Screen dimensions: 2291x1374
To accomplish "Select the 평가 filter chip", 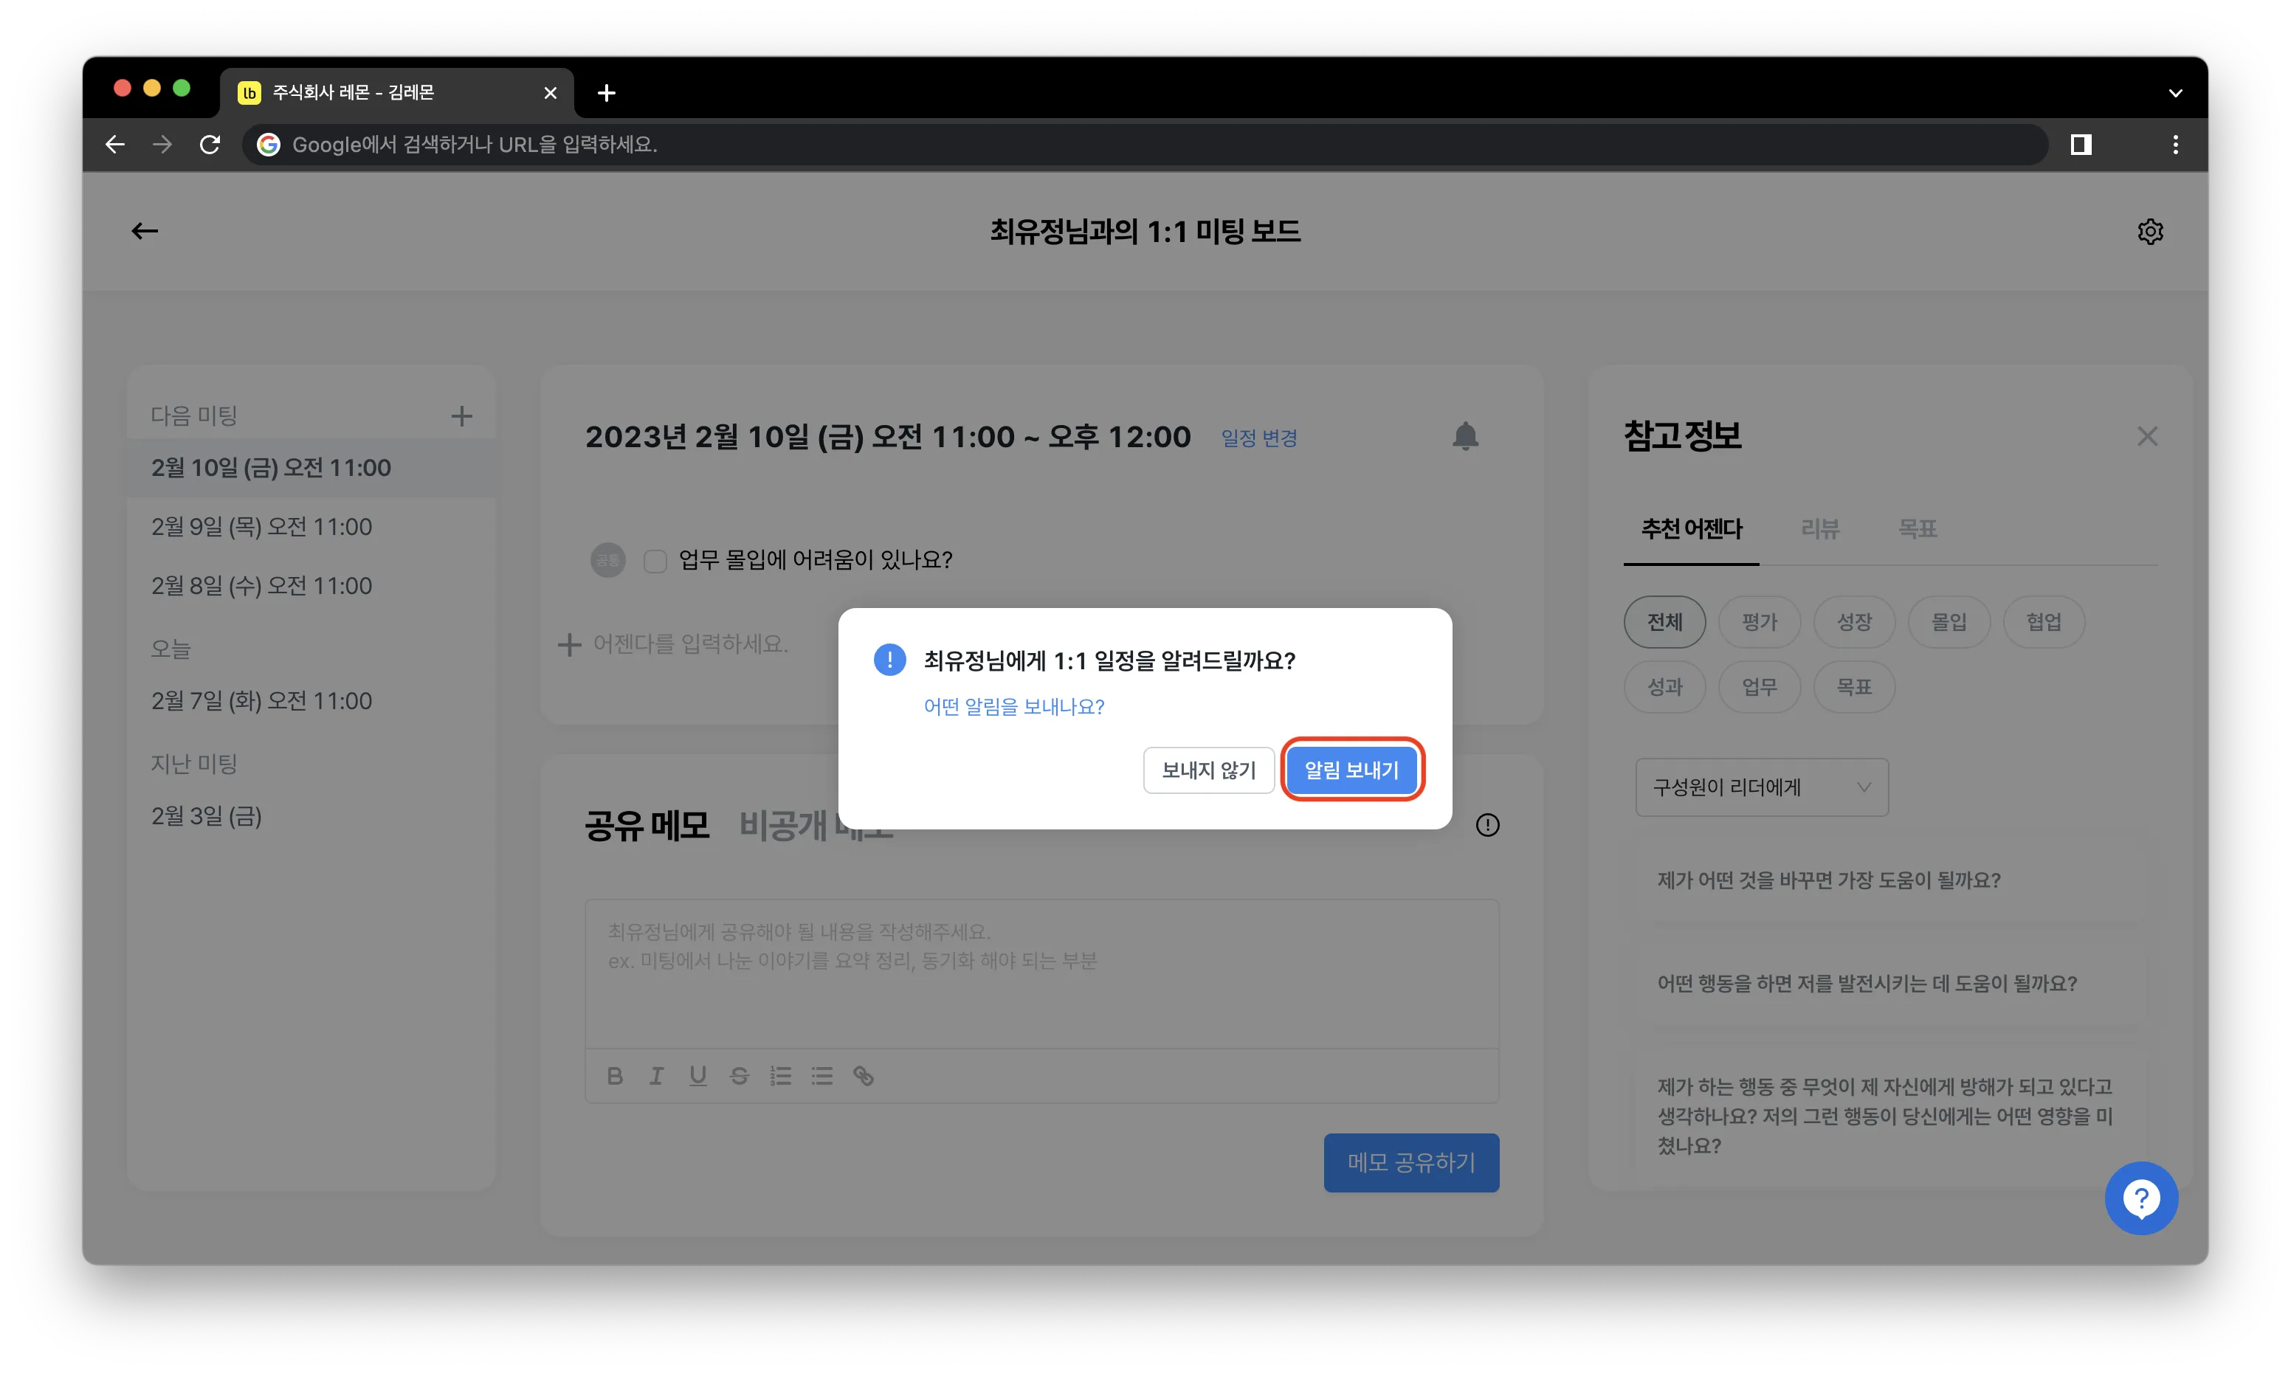I will pyautogui.click(x=1759, y=621).
